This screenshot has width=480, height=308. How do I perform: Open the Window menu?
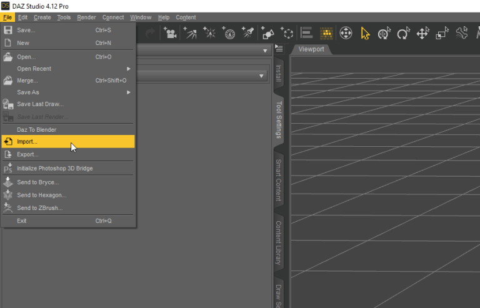pos(141,17)
